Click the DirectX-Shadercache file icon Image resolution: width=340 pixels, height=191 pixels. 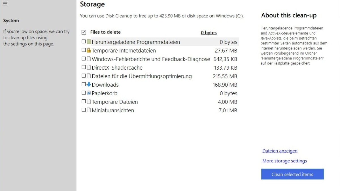pyautogui.click(x=89, y=67)
